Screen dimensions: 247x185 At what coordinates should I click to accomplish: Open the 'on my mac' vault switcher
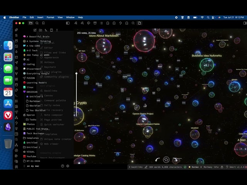click(x=31, y=166)
